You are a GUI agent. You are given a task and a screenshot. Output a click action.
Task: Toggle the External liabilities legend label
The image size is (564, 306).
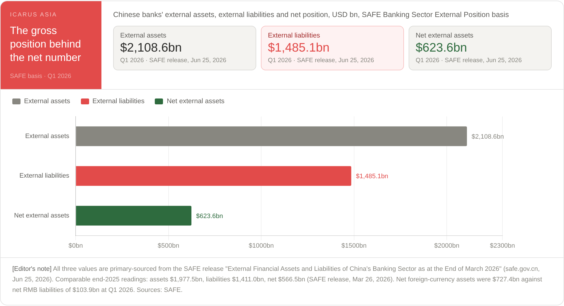[x=118, y=101]
